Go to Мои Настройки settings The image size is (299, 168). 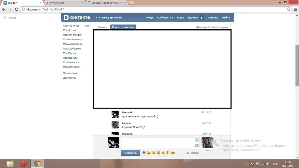71,67
